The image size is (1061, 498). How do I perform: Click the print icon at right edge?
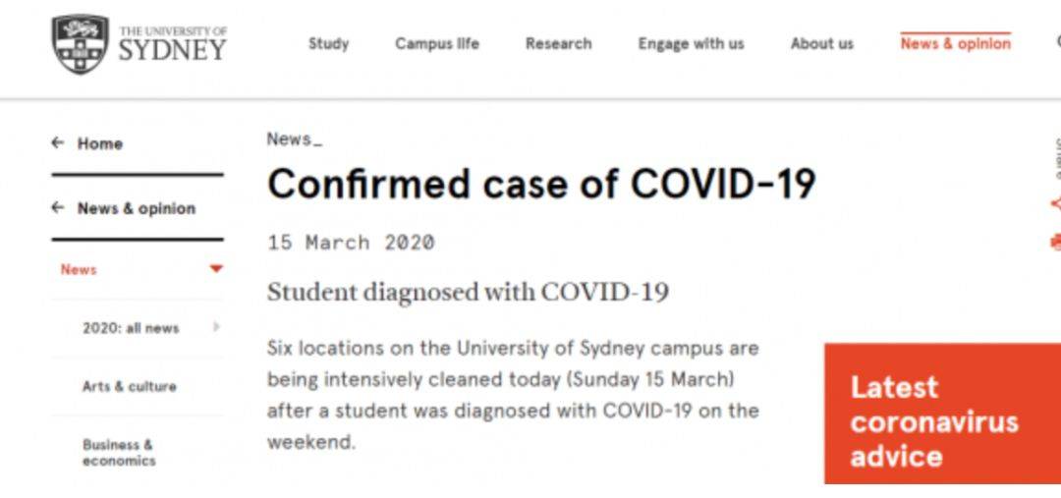click(1055, 242)
